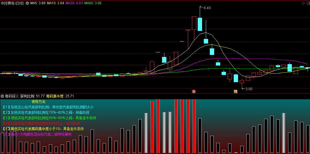
Task: Expand the 筹码释义 indicator dropdown arrow
Action: 2,96
